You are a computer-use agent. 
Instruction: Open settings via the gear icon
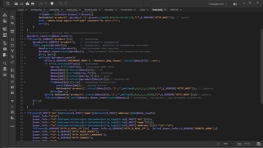pyautogui.click(x=235, y=4)
